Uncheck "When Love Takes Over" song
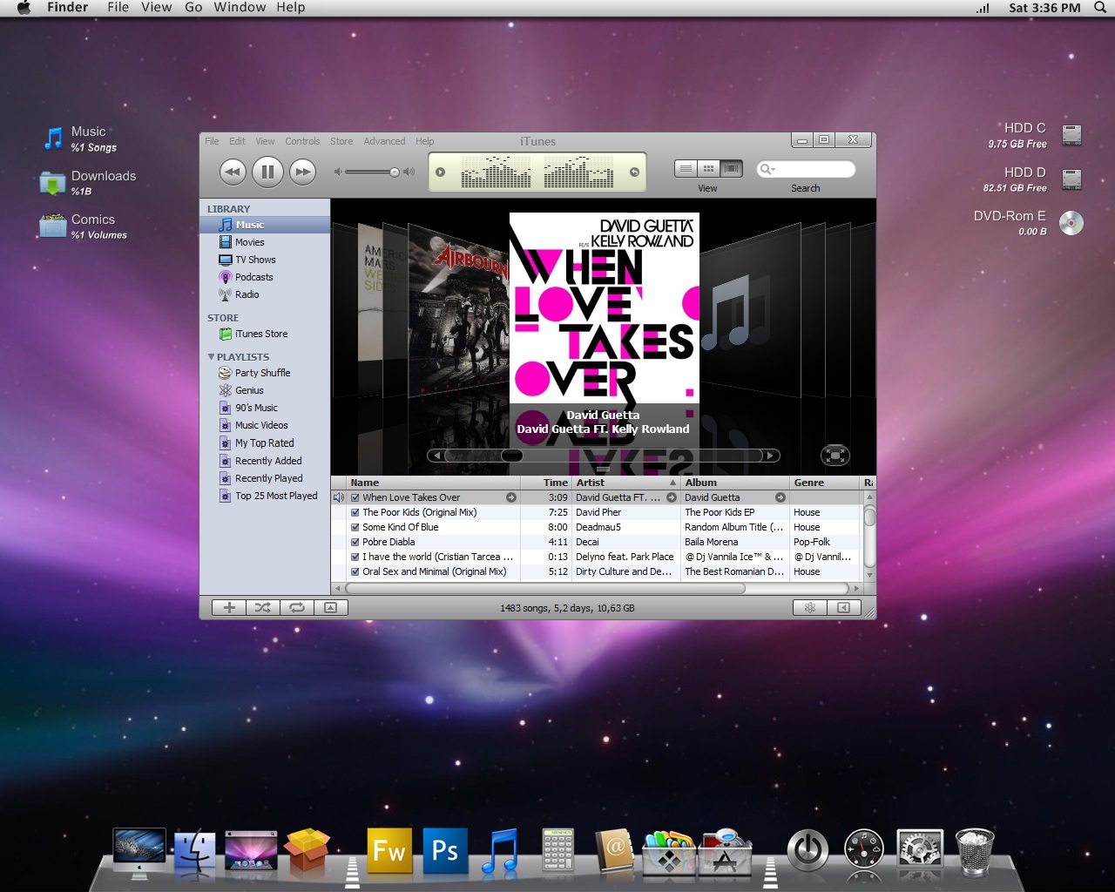The width and height of the screenshot is (1115, 892). coord(355,498)
